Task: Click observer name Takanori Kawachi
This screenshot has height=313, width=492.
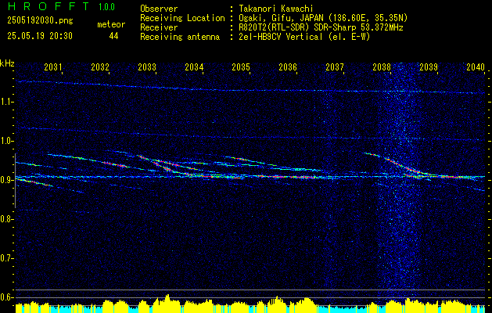Action: (x=275, y=9)
